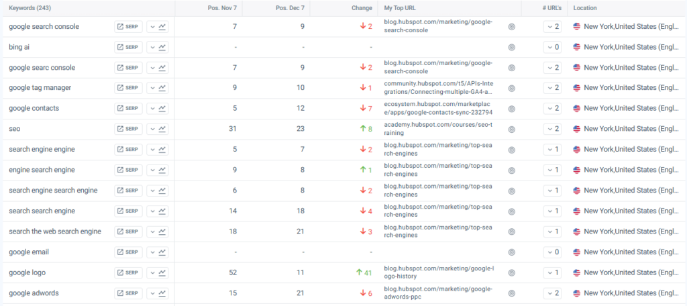This screenshot has height=306, width=687.
Task: Click target icon in bing ai row
Action: click(511, 48)
